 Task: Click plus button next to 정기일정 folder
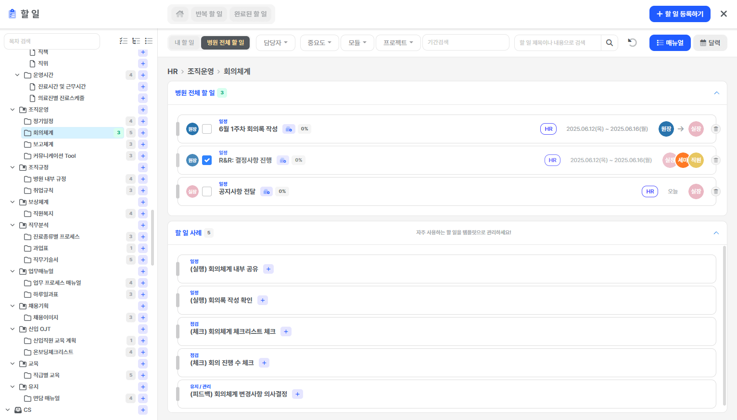[143, 121]
